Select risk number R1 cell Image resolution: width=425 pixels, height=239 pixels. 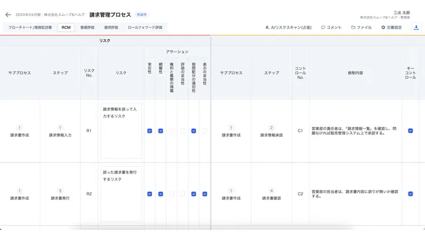tap(89, 131)
